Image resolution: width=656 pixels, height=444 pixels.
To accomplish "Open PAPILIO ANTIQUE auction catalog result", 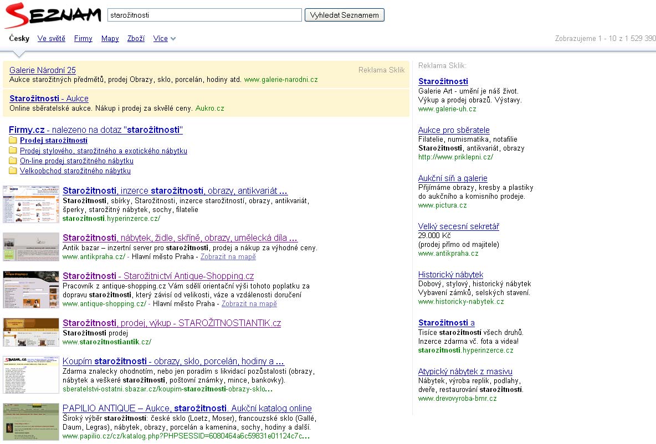I will [187, 409].
